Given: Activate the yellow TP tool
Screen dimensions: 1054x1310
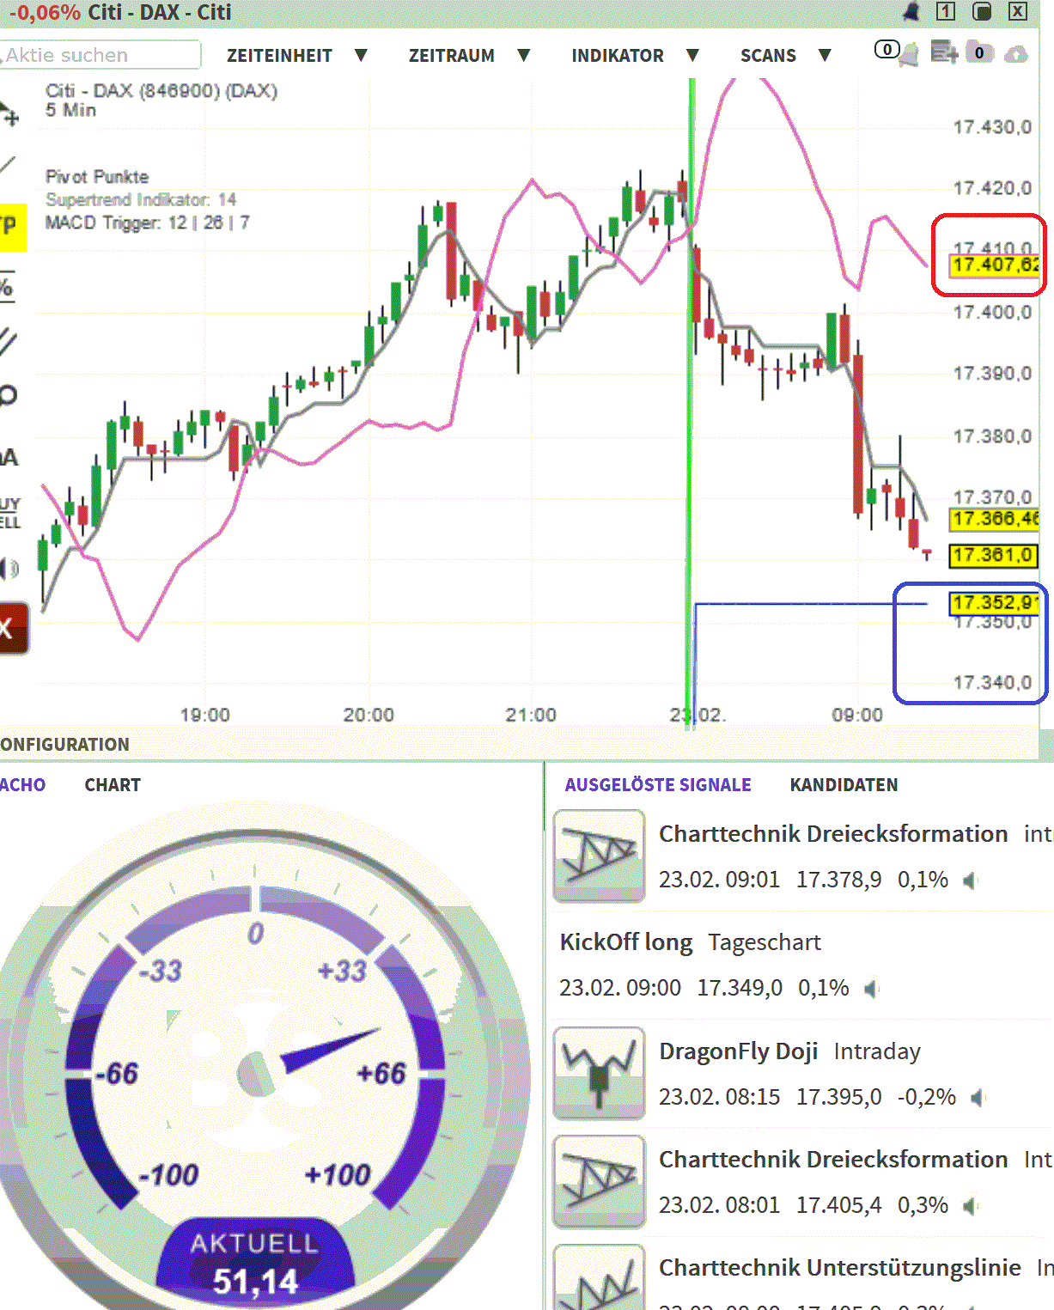Looking at the screenshot, I should pos(10,228).
